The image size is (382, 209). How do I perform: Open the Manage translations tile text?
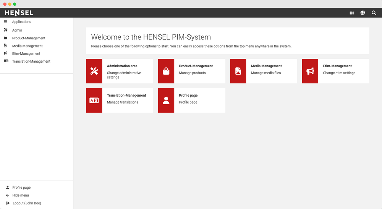pos(123,102)
